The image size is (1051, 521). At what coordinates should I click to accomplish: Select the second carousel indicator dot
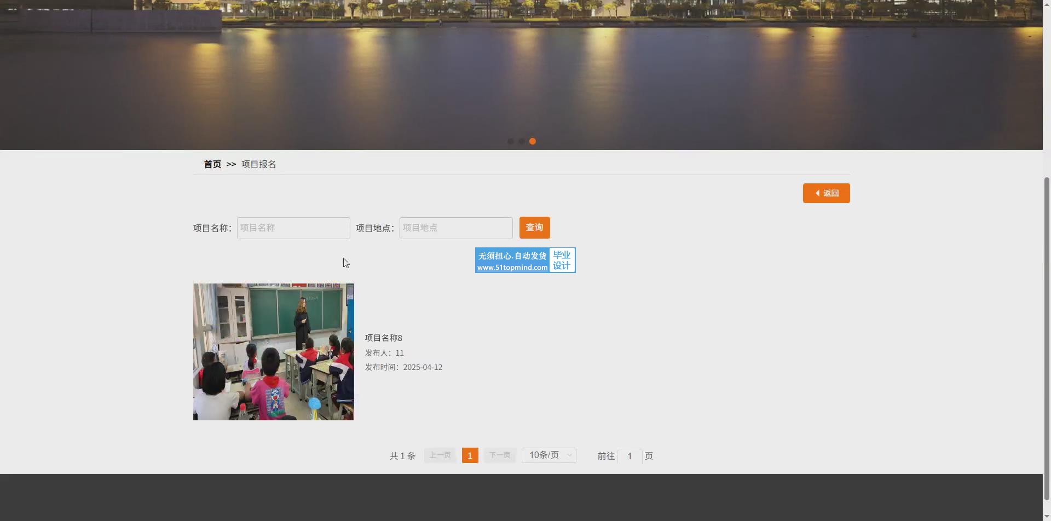(x=521, y=141)
